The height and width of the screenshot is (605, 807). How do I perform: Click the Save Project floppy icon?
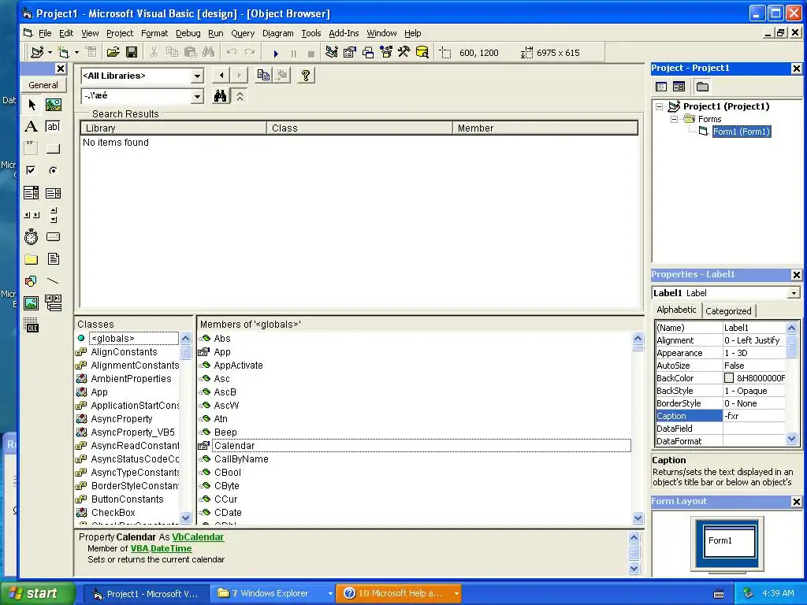click(132, 53)
